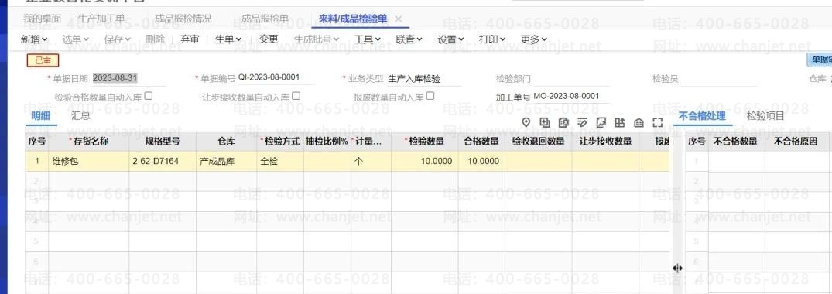Click the batch edit pencil icon
This screenshot has width=832, height=294.
pyautogui.click(x=583, y=122)
